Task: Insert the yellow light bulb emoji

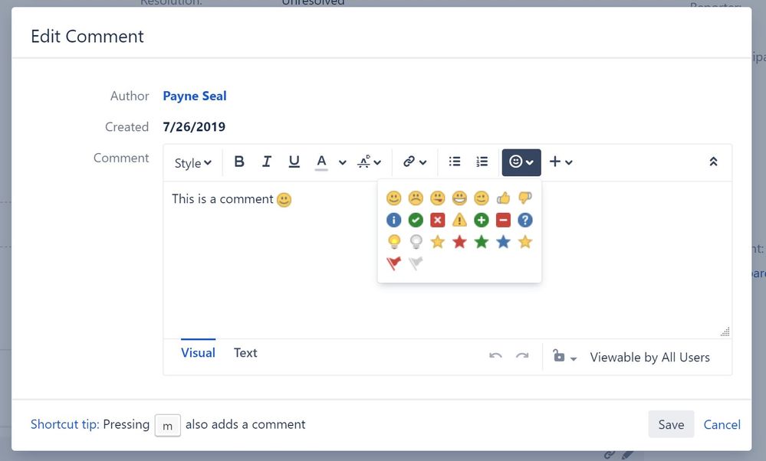Action: (x=394, y=241)
